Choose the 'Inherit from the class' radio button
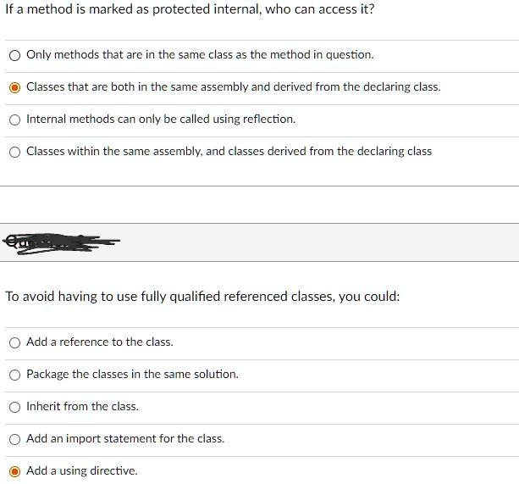The width and height of the screenshot is (519, 484). (14, 407)
